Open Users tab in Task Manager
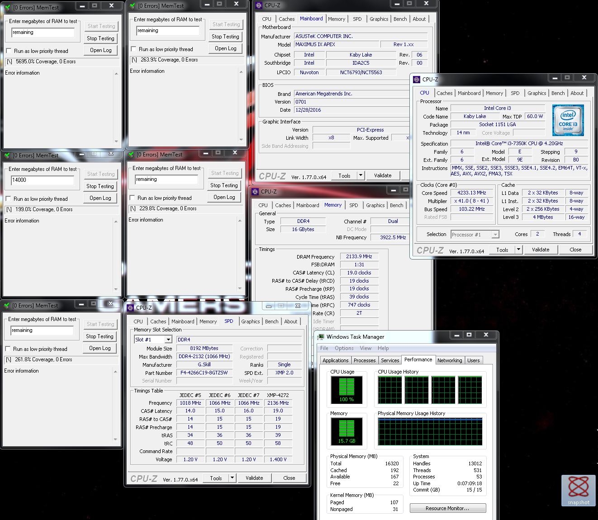The width and height of the screenshot is (598, 520). 473,360
